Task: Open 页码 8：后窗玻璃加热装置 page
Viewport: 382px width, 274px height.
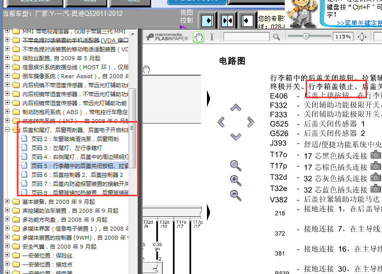Action: [80, 192]
